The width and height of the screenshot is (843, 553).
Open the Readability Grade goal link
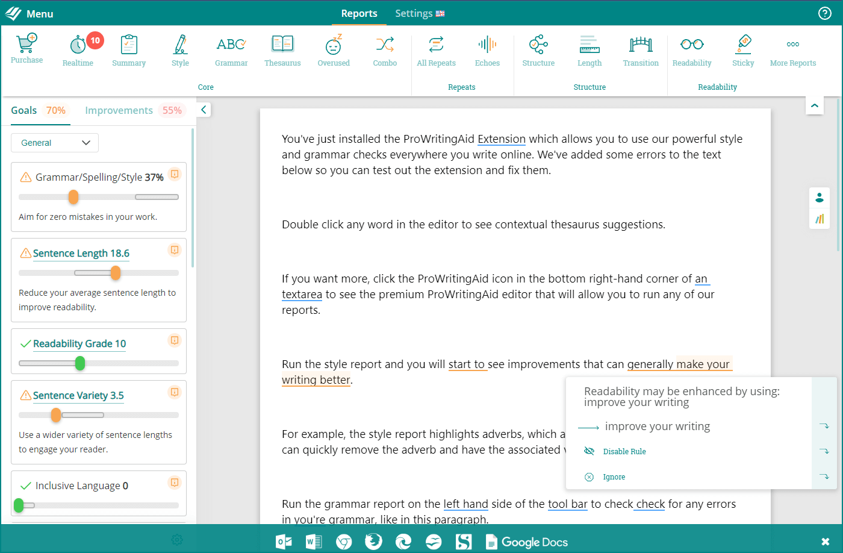click(x=79, y=343)
